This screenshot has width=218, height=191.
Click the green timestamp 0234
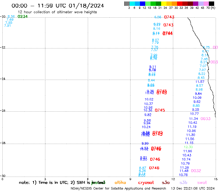(23, 16)
